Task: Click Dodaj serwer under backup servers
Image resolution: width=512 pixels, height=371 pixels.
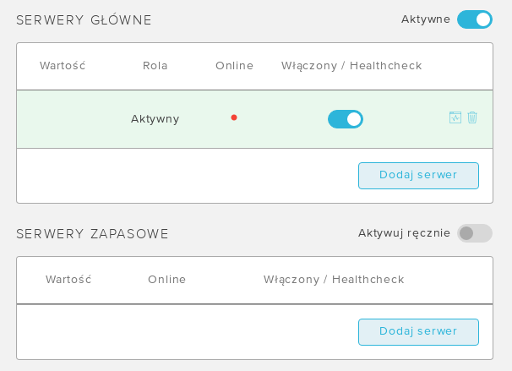Action: pos(418,332)
